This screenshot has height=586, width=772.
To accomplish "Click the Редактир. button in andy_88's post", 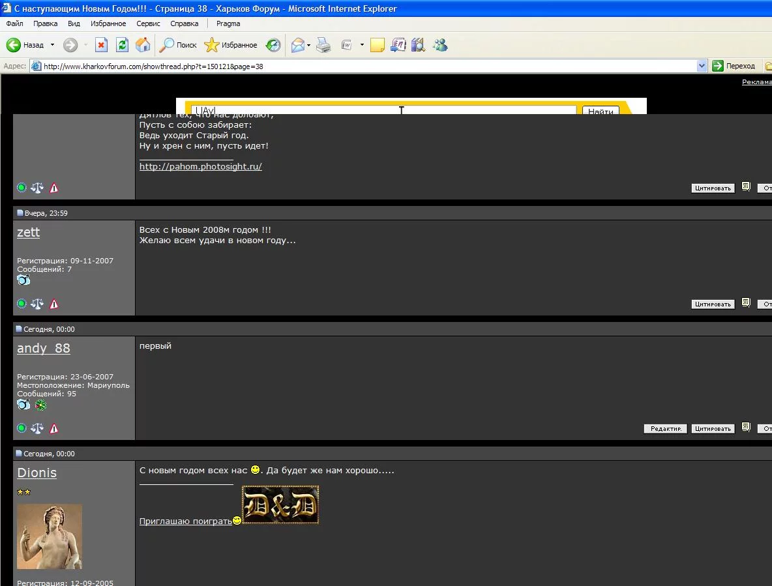I will click(x=666, y=428).
